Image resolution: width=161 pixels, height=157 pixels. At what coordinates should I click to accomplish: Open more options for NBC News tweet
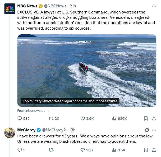pyautogui.click(x=154, y=6)
